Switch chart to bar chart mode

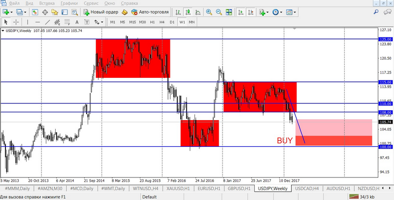click(179, 12)
